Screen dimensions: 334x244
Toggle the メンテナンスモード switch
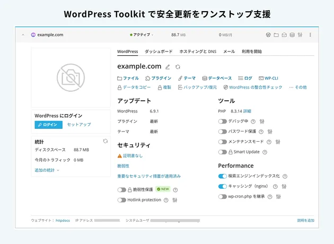tap(223, 142)
